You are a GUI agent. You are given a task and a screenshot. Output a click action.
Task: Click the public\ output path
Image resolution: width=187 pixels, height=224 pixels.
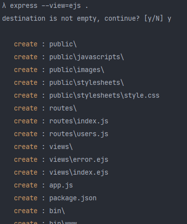click(x=63, y=44)
